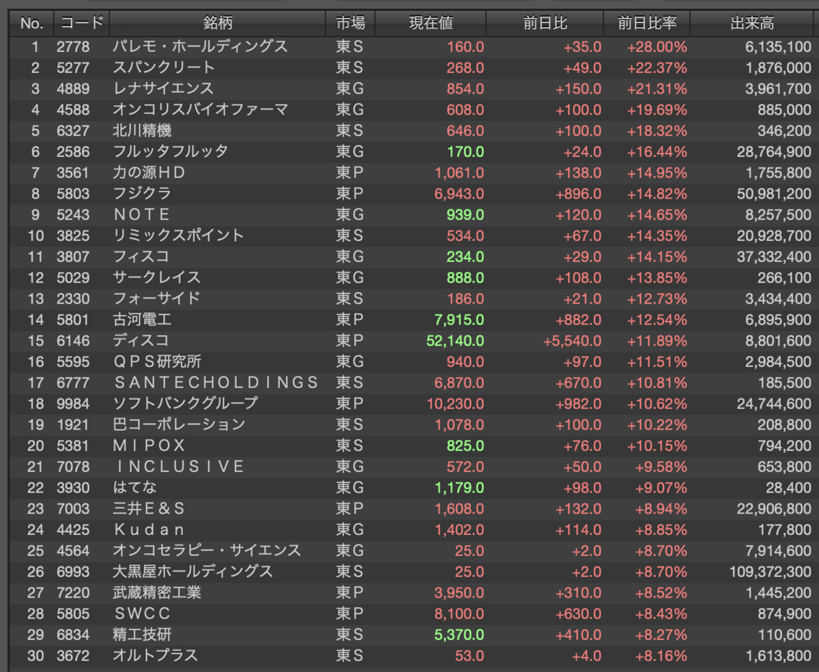
Task: Click stock code 9984
Action: (72, 403)
